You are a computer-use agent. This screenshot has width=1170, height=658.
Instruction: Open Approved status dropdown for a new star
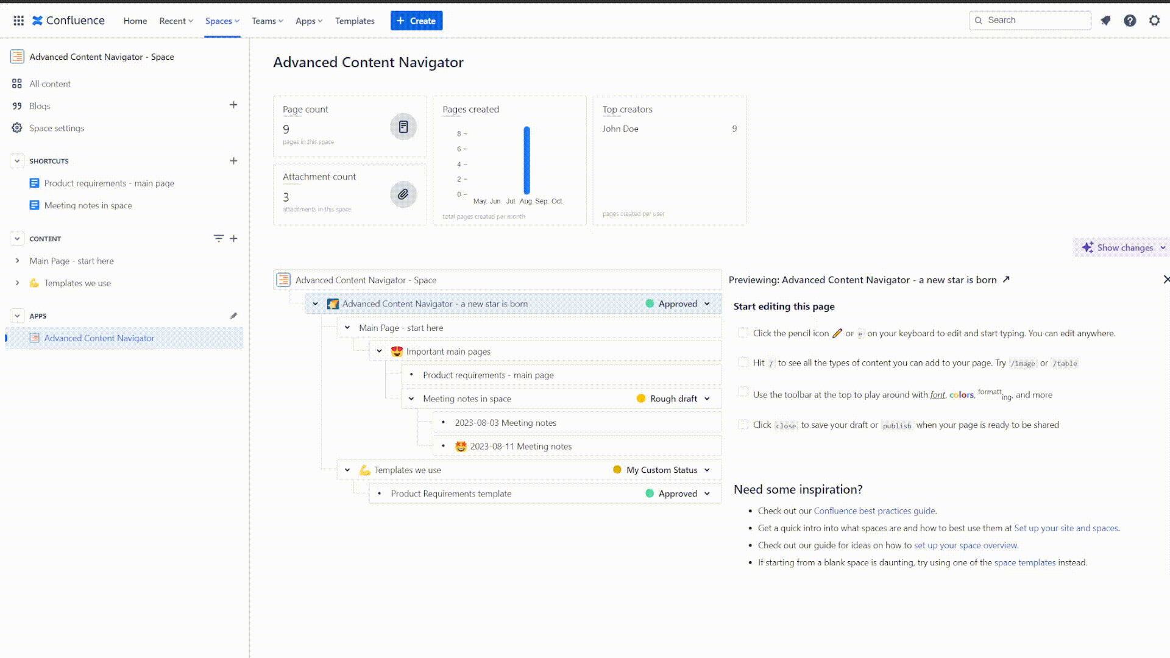pyautogui.click(x=678, y=303)
